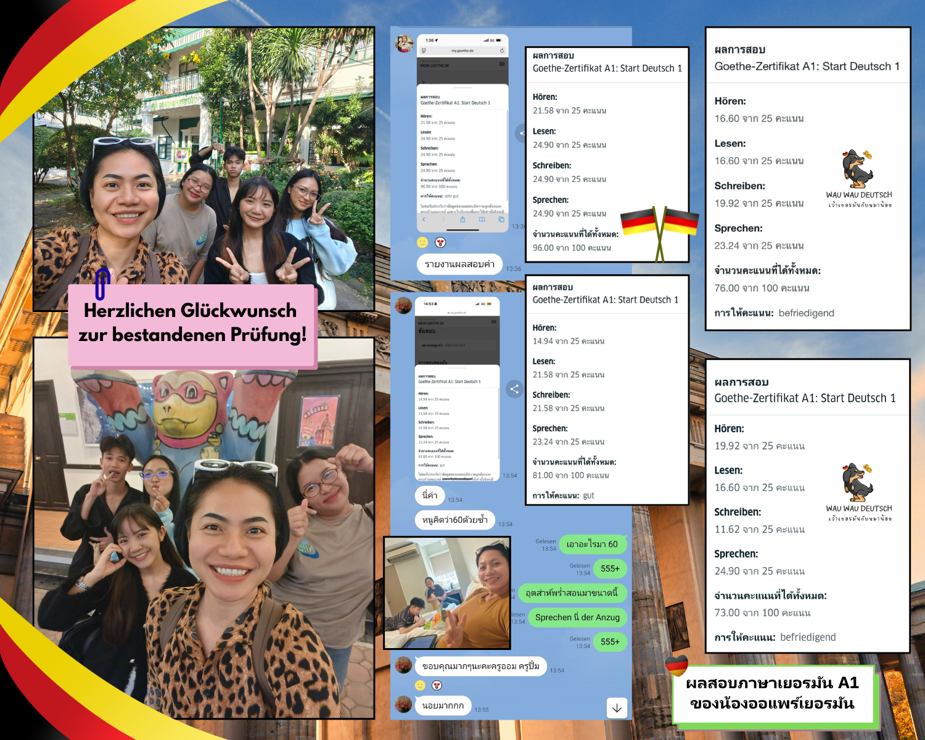This screenshot has width=925, height=740.
Task: Tap Safari's bookmarks book icon in the first screenshot
Action: (x=482, y=220)
